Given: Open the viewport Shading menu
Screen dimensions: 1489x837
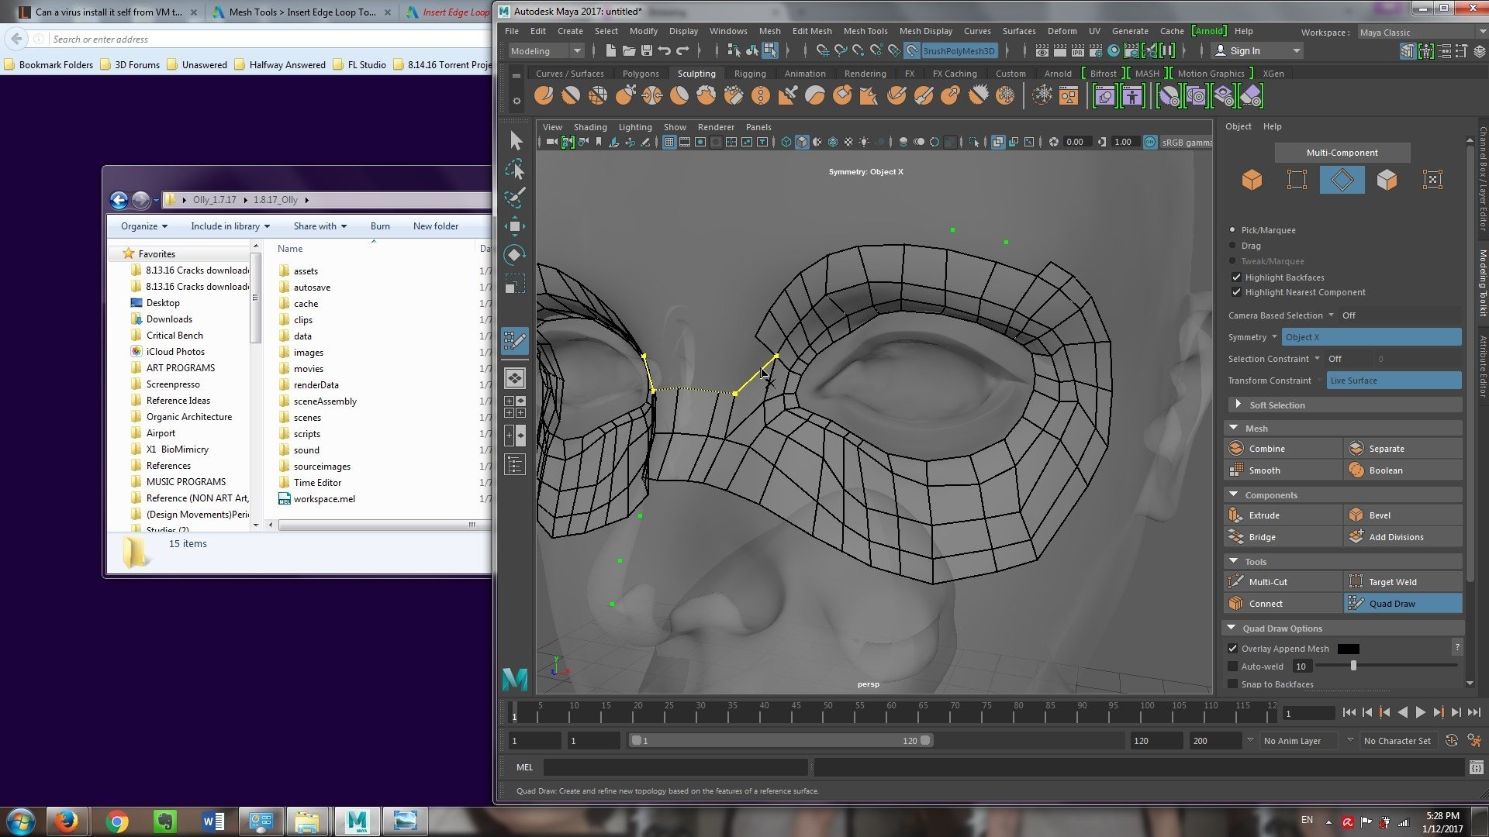Looking at the screenshot, I should click(590, 127).
